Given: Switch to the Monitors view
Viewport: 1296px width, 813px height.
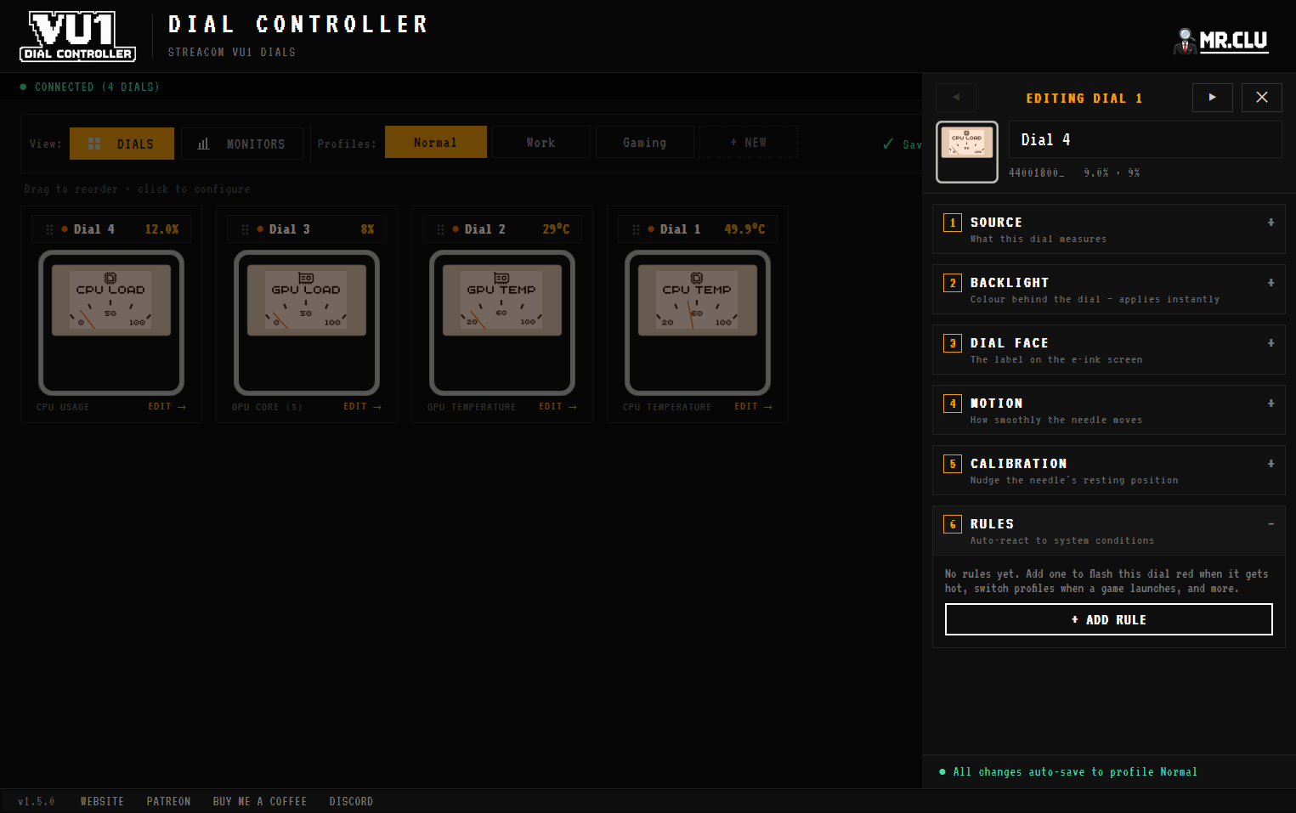Looking at the screenshot, I should pos(242,144).
